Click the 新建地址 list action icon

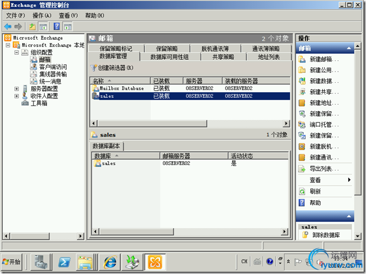click(302, 103)
